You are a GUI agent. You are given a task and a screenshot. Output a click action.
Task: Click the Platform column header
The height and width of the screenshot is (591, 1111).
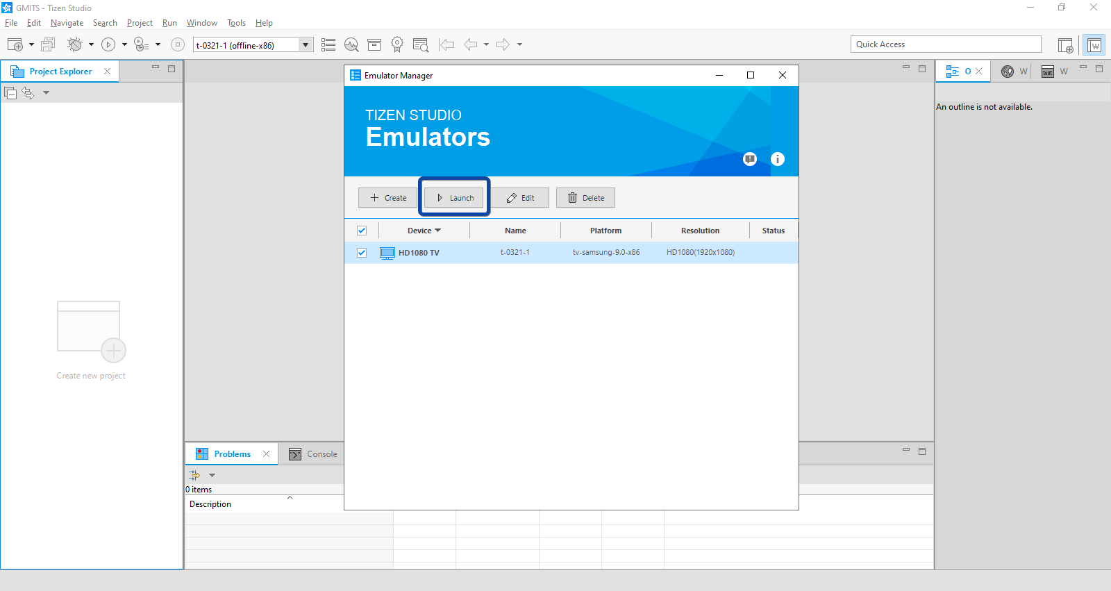(x=606, y=231)
